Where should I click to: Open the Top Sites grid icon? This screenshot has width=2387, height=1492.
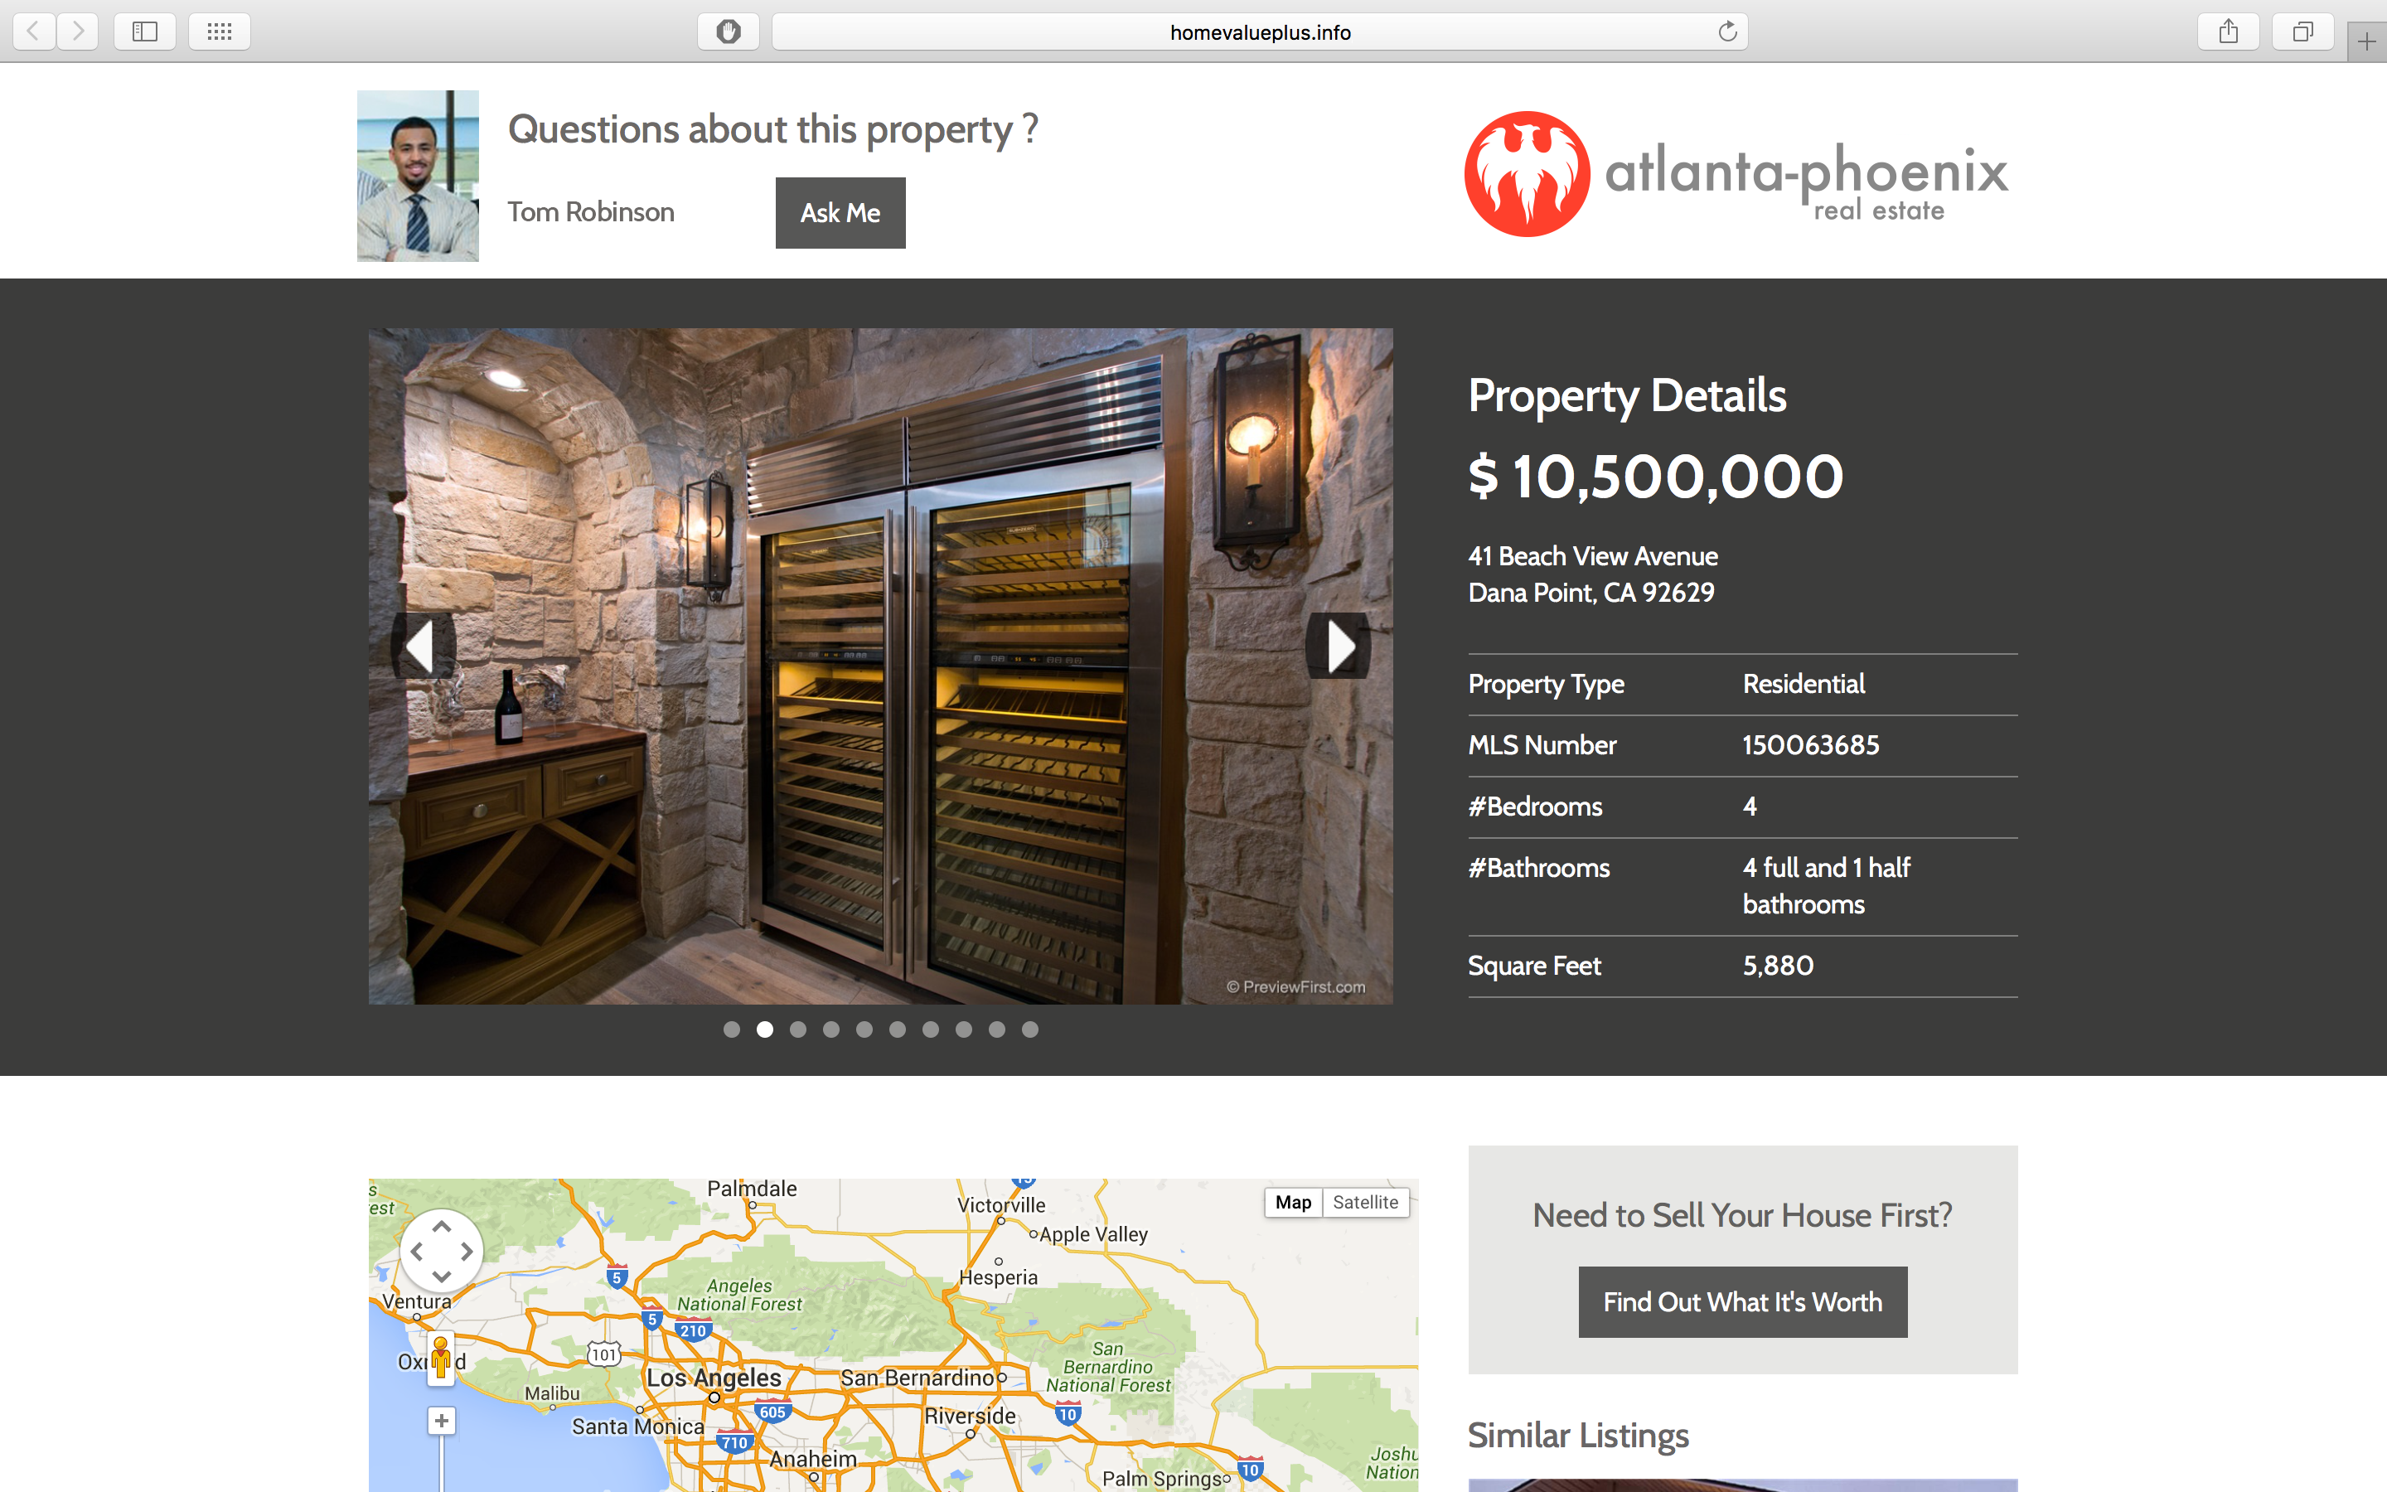coord(219,31)
